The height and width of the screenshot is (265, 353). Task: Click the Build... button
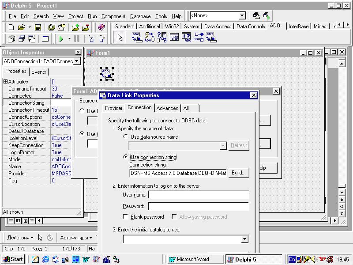click(x=239, y=173)
